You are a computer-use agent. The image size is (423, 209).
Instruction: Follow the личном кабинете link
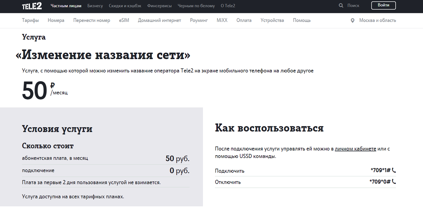(355, 149)
